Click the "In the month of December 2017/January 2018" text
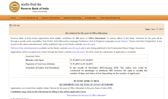Image resolution: width=168 pixels, height=99 pixels. point(94,68)
